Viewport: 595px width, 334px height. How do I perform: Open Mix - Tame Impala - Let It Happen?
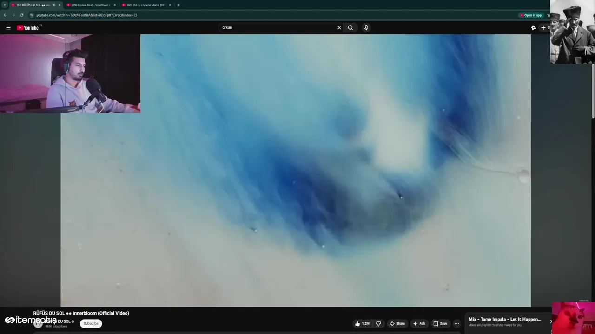(505, 319)
